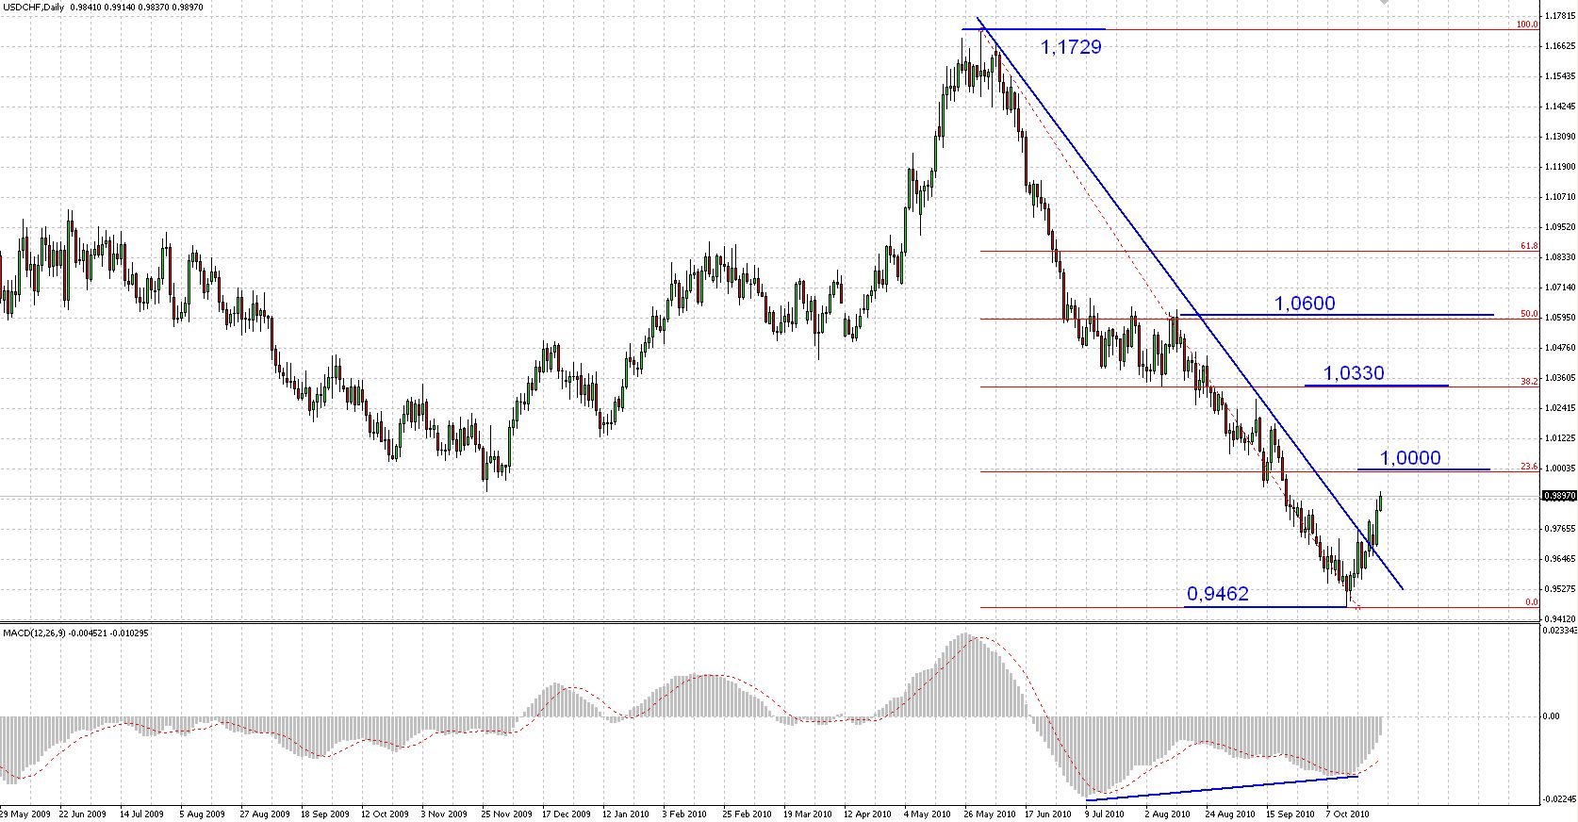Click the 1.16625 price axis value
Screen dimensions: 1578x822
click(x=1560, y=45)
